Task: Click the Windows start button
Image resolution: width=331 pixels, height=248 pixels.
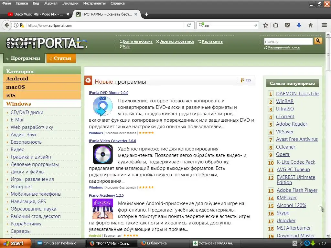Action: pos(16,243)
